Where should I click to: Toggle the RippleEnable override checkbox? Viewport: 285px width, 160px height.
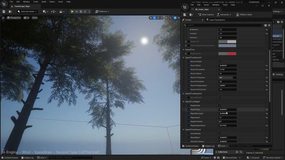tap(189, 106)
